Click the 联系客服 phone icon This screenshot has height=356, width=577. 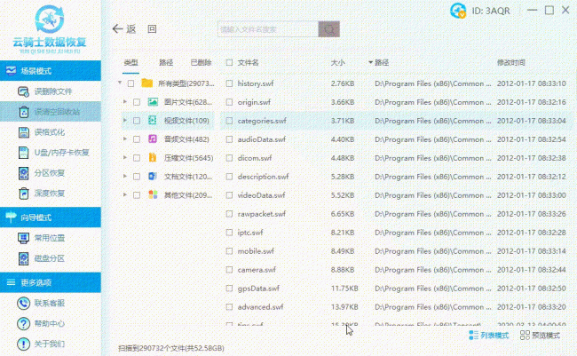coord(24,304)
